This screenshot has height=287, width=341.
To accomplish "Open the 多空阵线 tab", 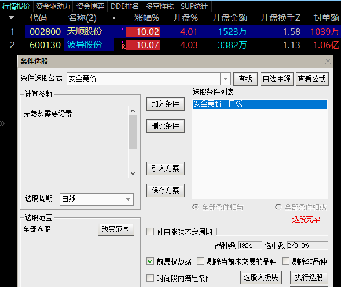I will 160,6.
